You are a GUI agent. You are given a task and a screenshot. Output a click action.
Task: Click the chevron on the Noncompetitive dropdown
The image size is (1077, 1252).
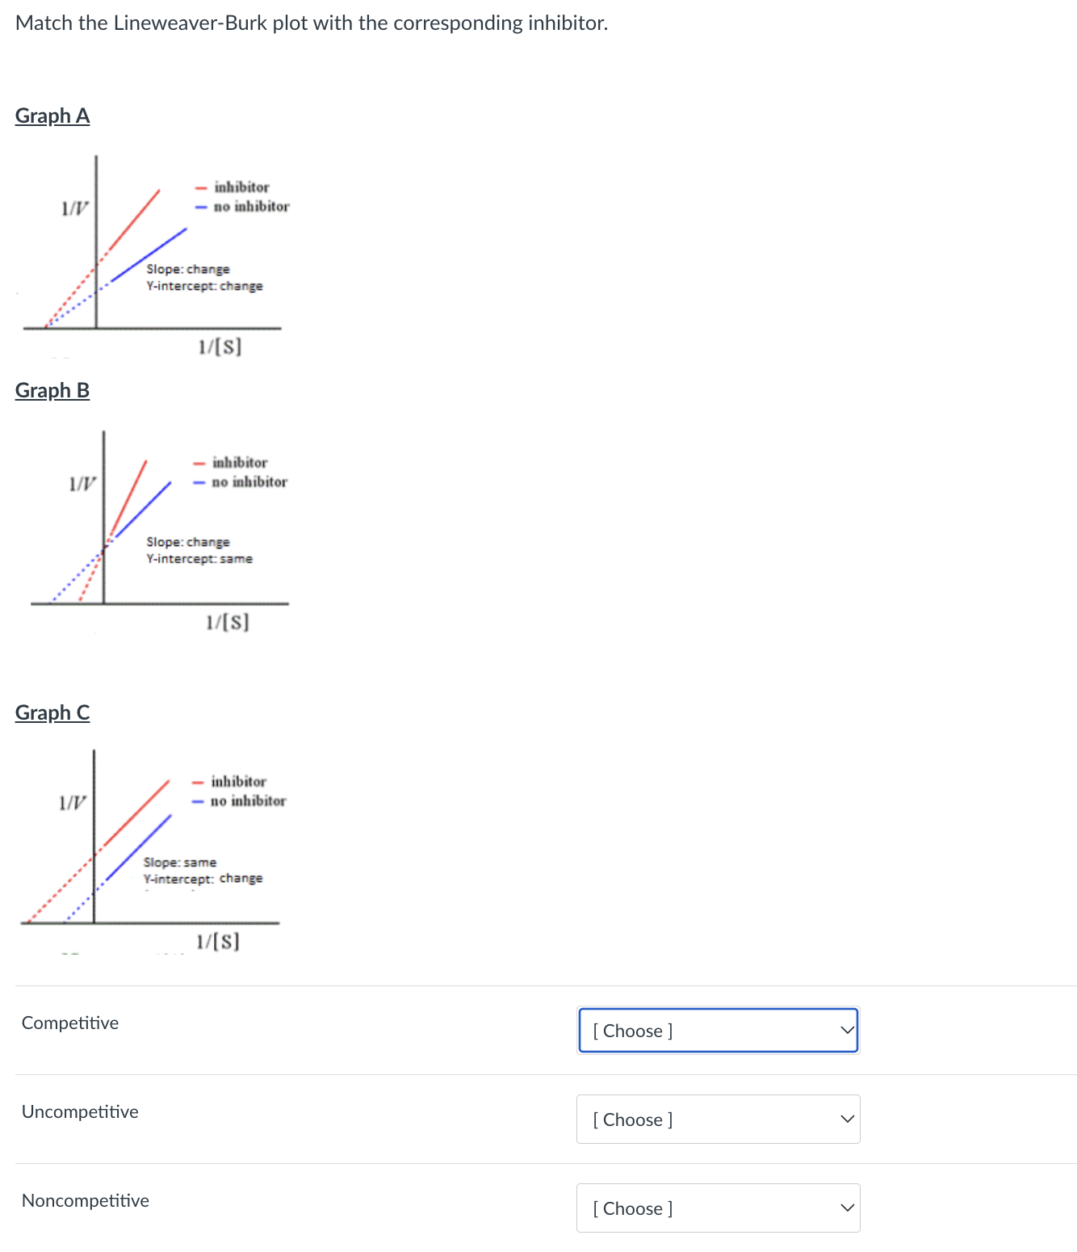click(845, 1208)
